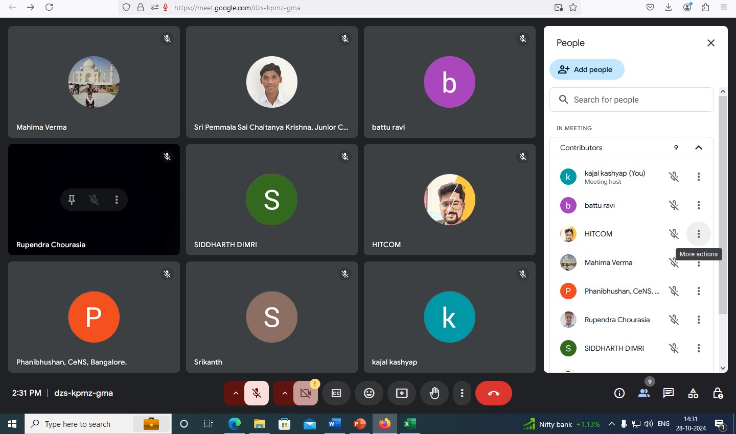The image size is (736, 434).
Task: Open the in-call chat panel
Action: coord(669,393)
